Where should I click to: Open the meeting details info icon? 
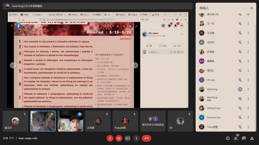point(228,138)
